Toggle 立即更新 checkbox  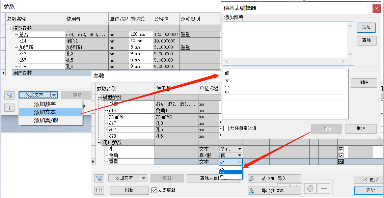[x=154, y=190]
